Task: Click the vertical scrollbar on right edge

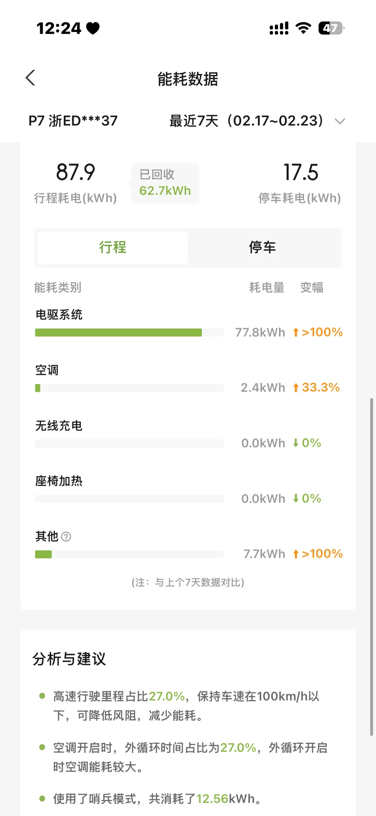Action: 371,565
